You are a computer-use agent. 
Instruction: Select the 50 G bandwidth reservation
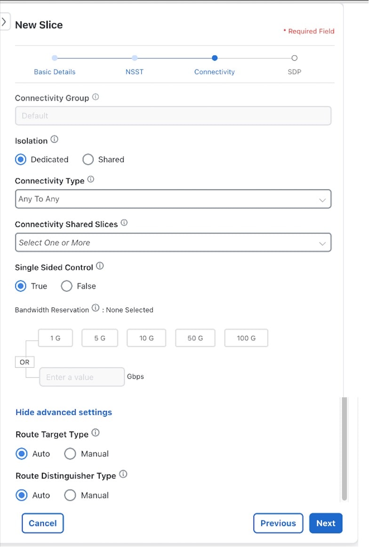tap(195, 338)
